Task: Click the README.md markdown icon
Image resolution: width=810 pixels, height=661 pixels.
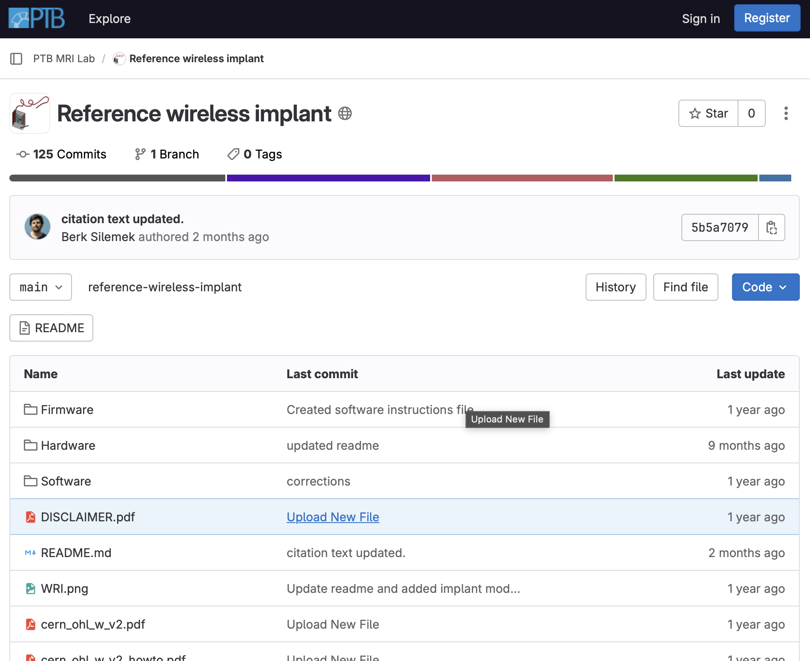Action: pos(30,553)
